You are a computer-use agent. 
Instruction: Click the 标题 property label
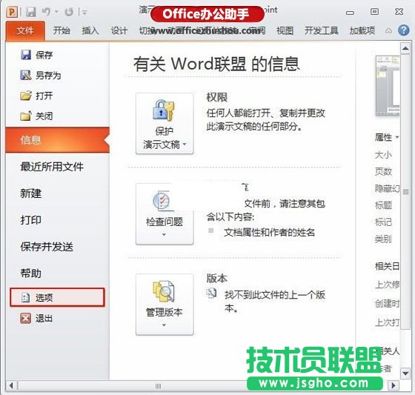pos(383,205)
